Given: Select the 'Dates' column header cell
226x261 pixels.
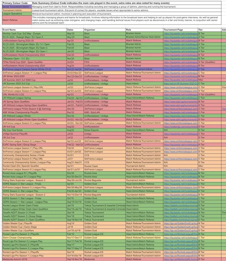Looking at the screenshot, I should pos(75,30).
